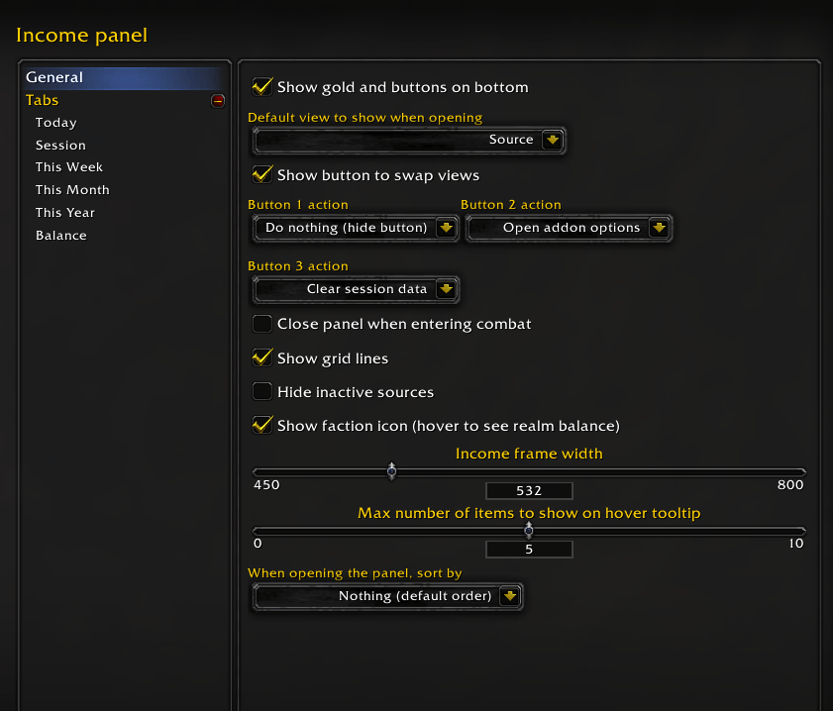Open the Session tab settings
Image resolution: width=833 pixels, height=711 pixels.
pos(60,145)
